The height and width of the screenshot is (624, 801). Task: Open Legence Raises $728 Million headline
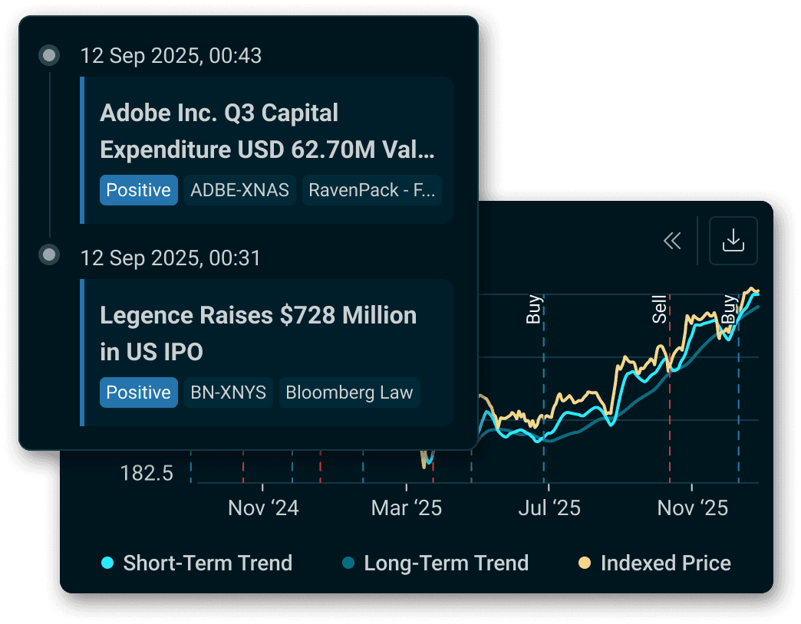coord(258,333)
